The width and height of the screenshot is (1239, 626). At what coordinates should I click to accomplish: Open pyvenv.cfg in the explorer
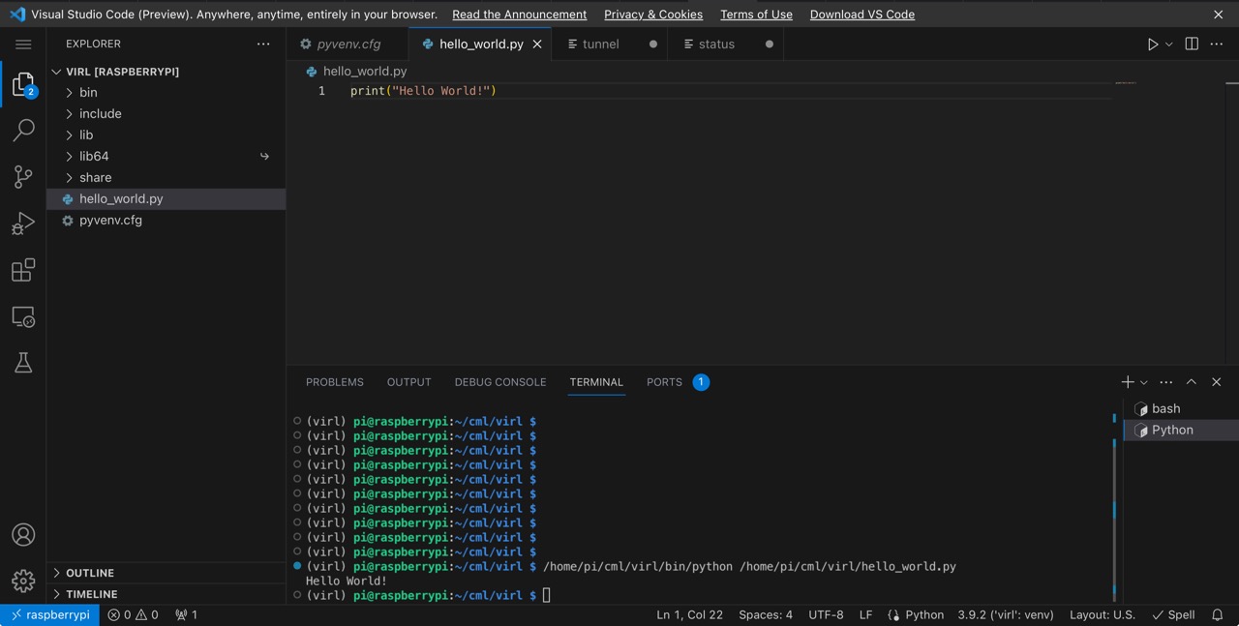pos(166,221)
